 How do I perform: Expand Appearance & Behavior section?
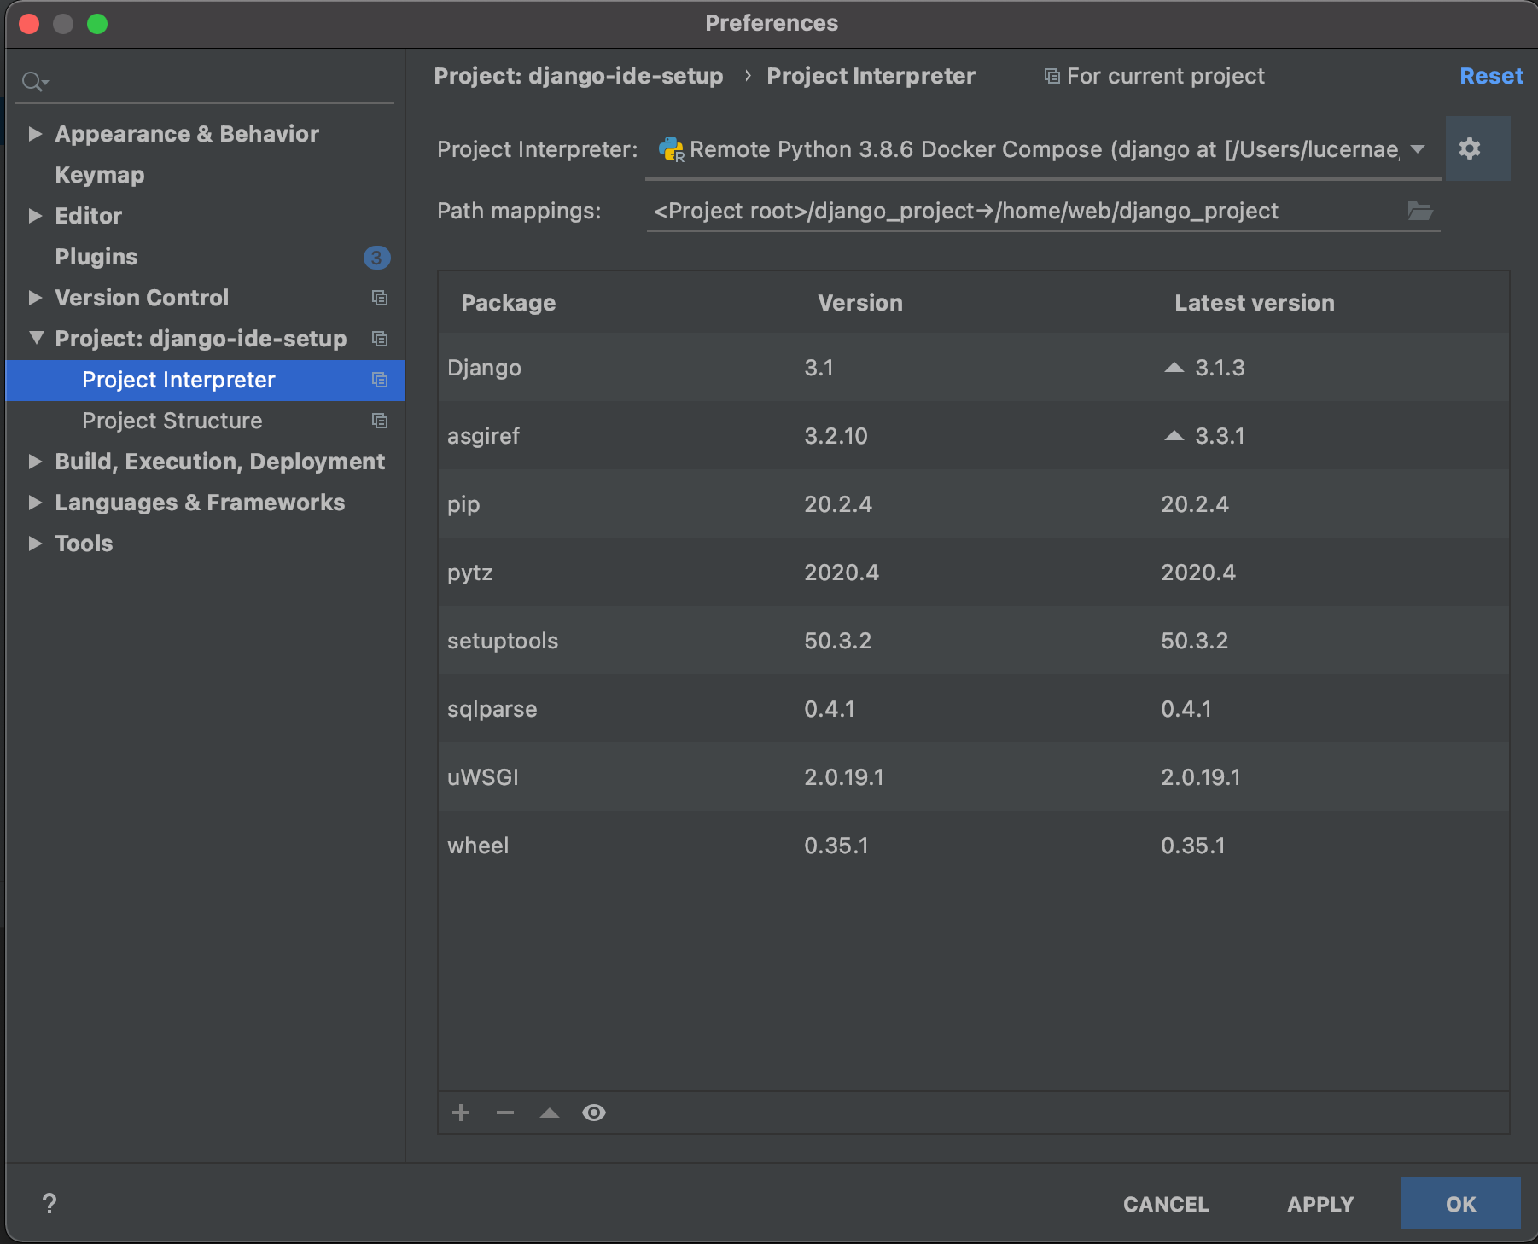pyautogui.click(x=35, y=134)
